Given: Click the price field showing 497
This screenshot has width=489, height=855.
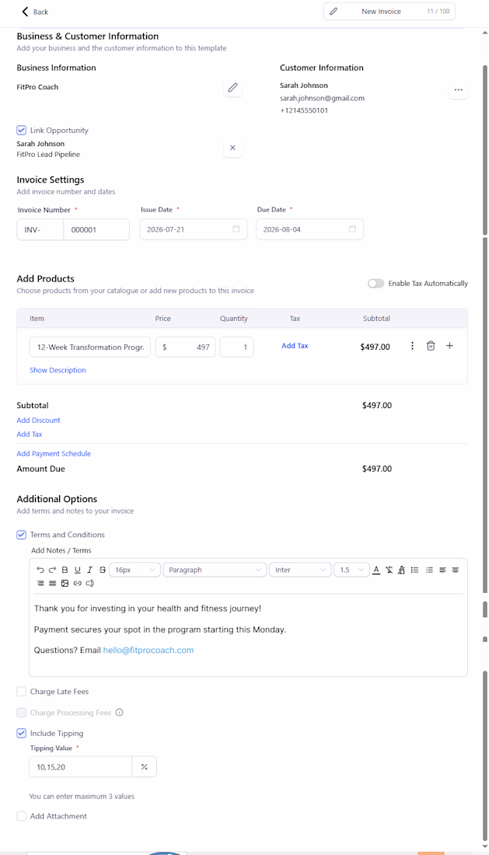Looking at the screenshot, I should [185, 347].
